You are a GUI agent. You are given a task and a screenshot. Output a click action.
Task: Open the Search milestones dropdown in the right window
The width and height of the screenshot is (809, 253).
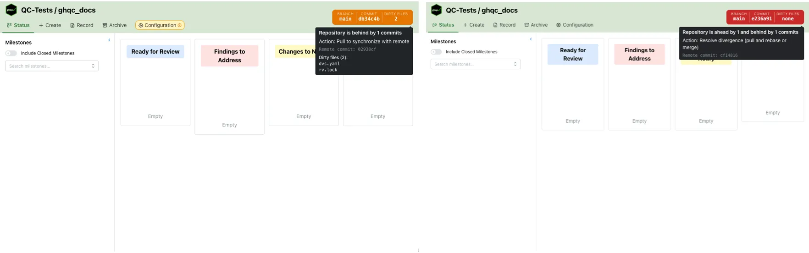point(475,64)
